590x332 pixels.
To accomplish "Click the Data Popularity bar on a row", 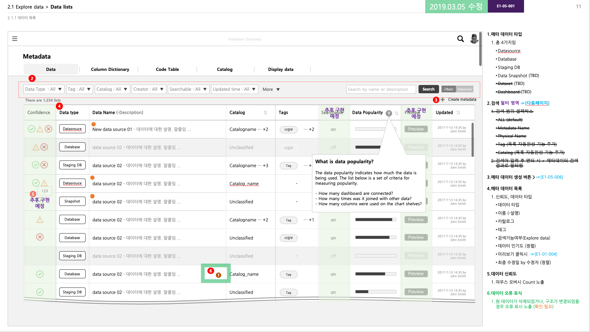I will click(375, 220).
